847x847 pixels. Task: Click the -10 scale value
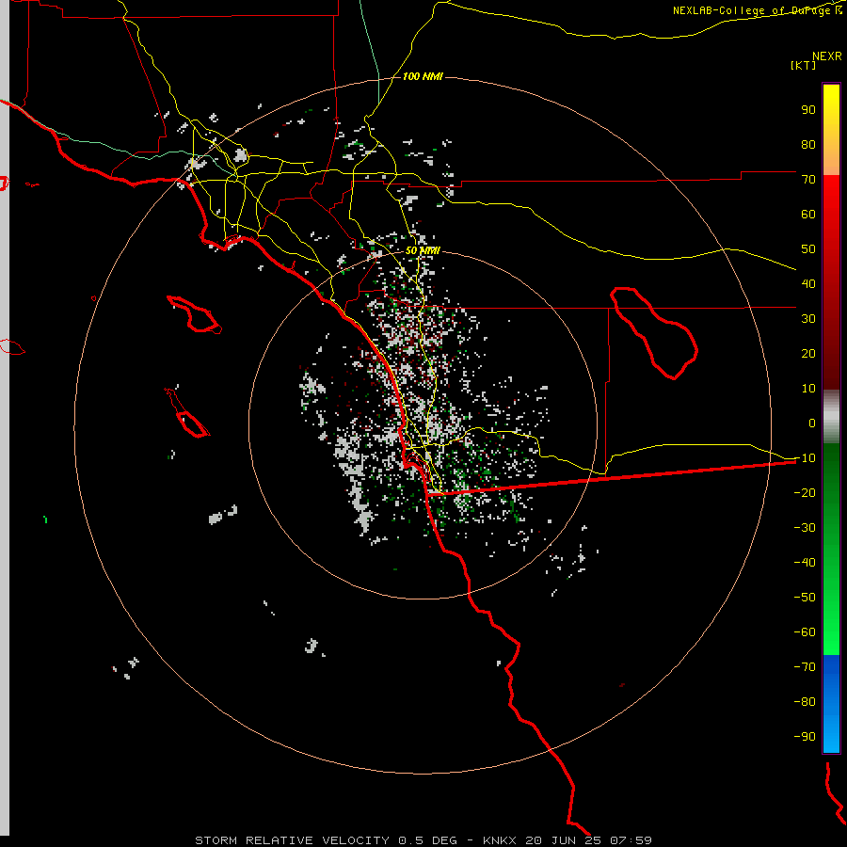pos(805,458)
